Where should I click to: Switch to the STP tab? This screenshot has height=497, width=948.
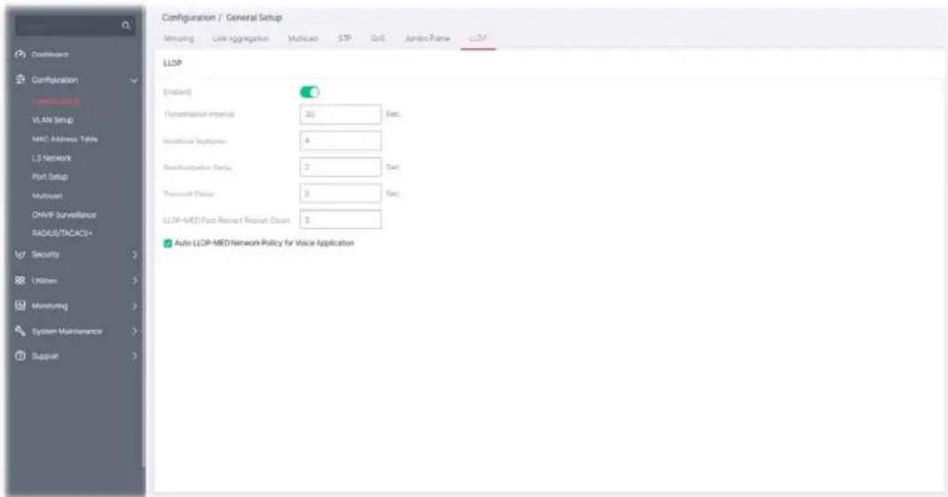click(344, 38)
